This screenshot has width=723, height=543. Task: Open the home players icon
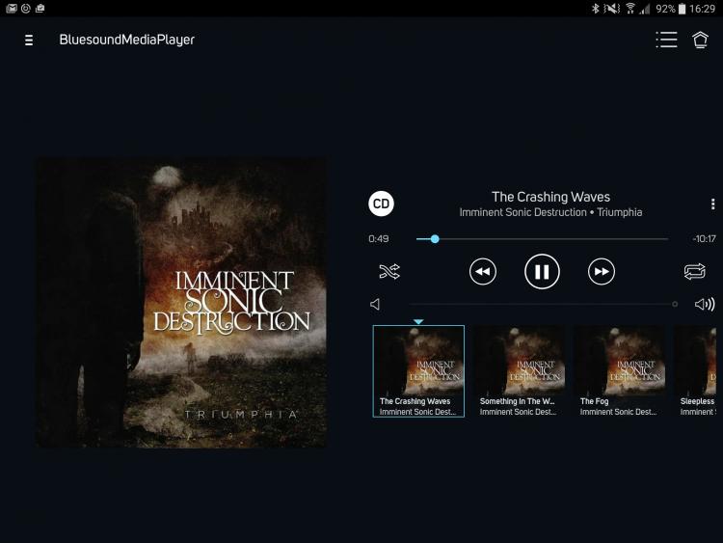tap(700, 40)
